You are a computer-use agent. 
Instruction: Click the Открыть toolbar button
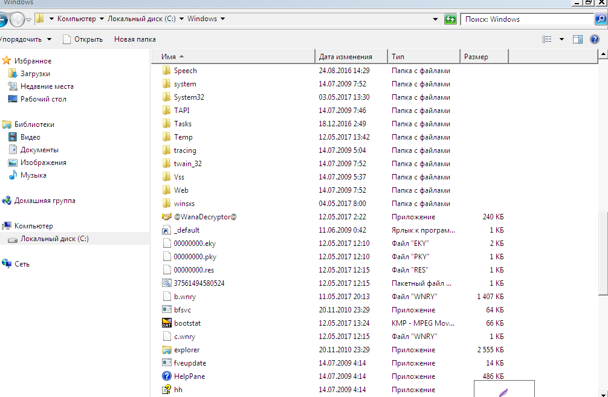coord(83,39)
